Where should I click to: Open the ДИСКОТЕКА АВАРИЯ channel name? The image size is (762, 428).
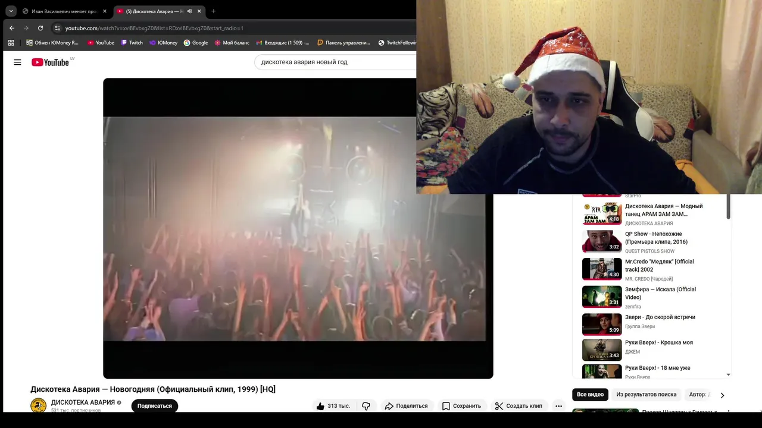point(83,402)
